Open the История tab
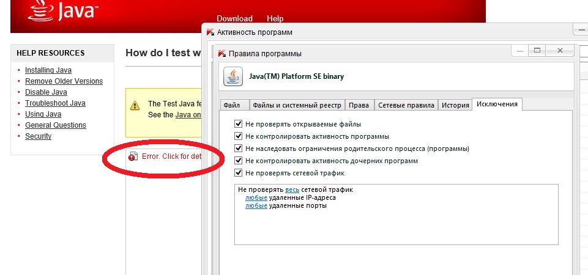Screen dimensions: 588x275 pyautogui.click(x=455, y=105)
